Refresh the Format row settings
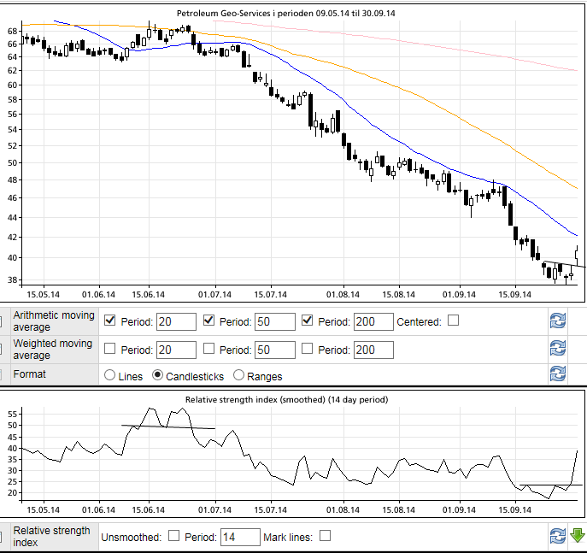Viewport: 587px width, 553px height. point(557,374)
